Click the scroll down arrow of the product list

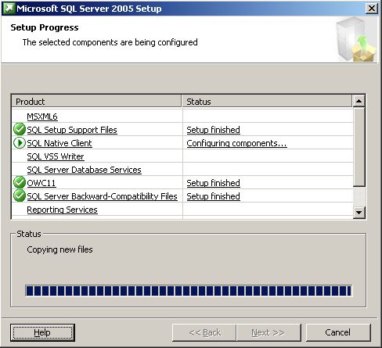click(x=359, y=213)
